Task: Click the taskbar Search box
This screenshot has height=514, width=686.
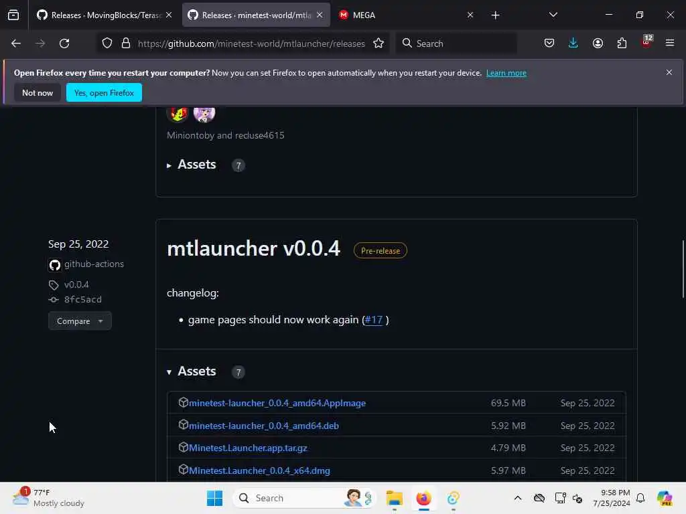Action: pos(305,498)
